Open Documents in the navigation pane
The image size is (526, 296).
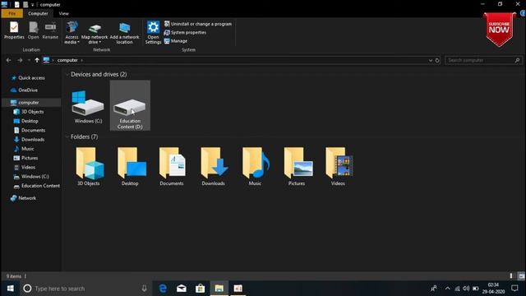click(x=33, y=130)
